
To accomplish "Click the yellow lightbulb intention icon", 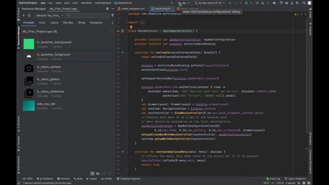I will click(131, 27).
